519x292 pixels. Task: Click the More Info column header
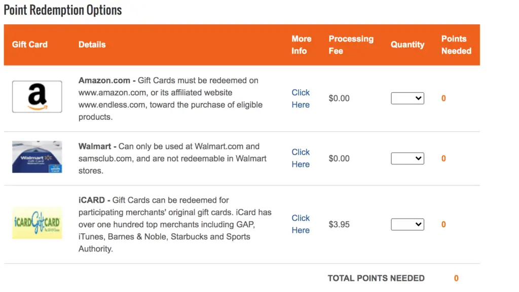point(301,45)
